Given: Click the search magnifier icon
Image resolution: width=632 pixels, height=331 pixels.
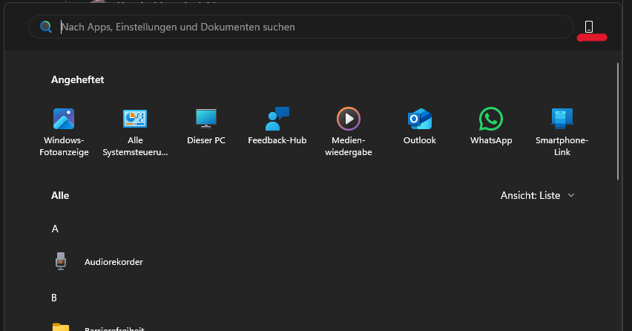Looking at the screenshot, I should 46,27.
